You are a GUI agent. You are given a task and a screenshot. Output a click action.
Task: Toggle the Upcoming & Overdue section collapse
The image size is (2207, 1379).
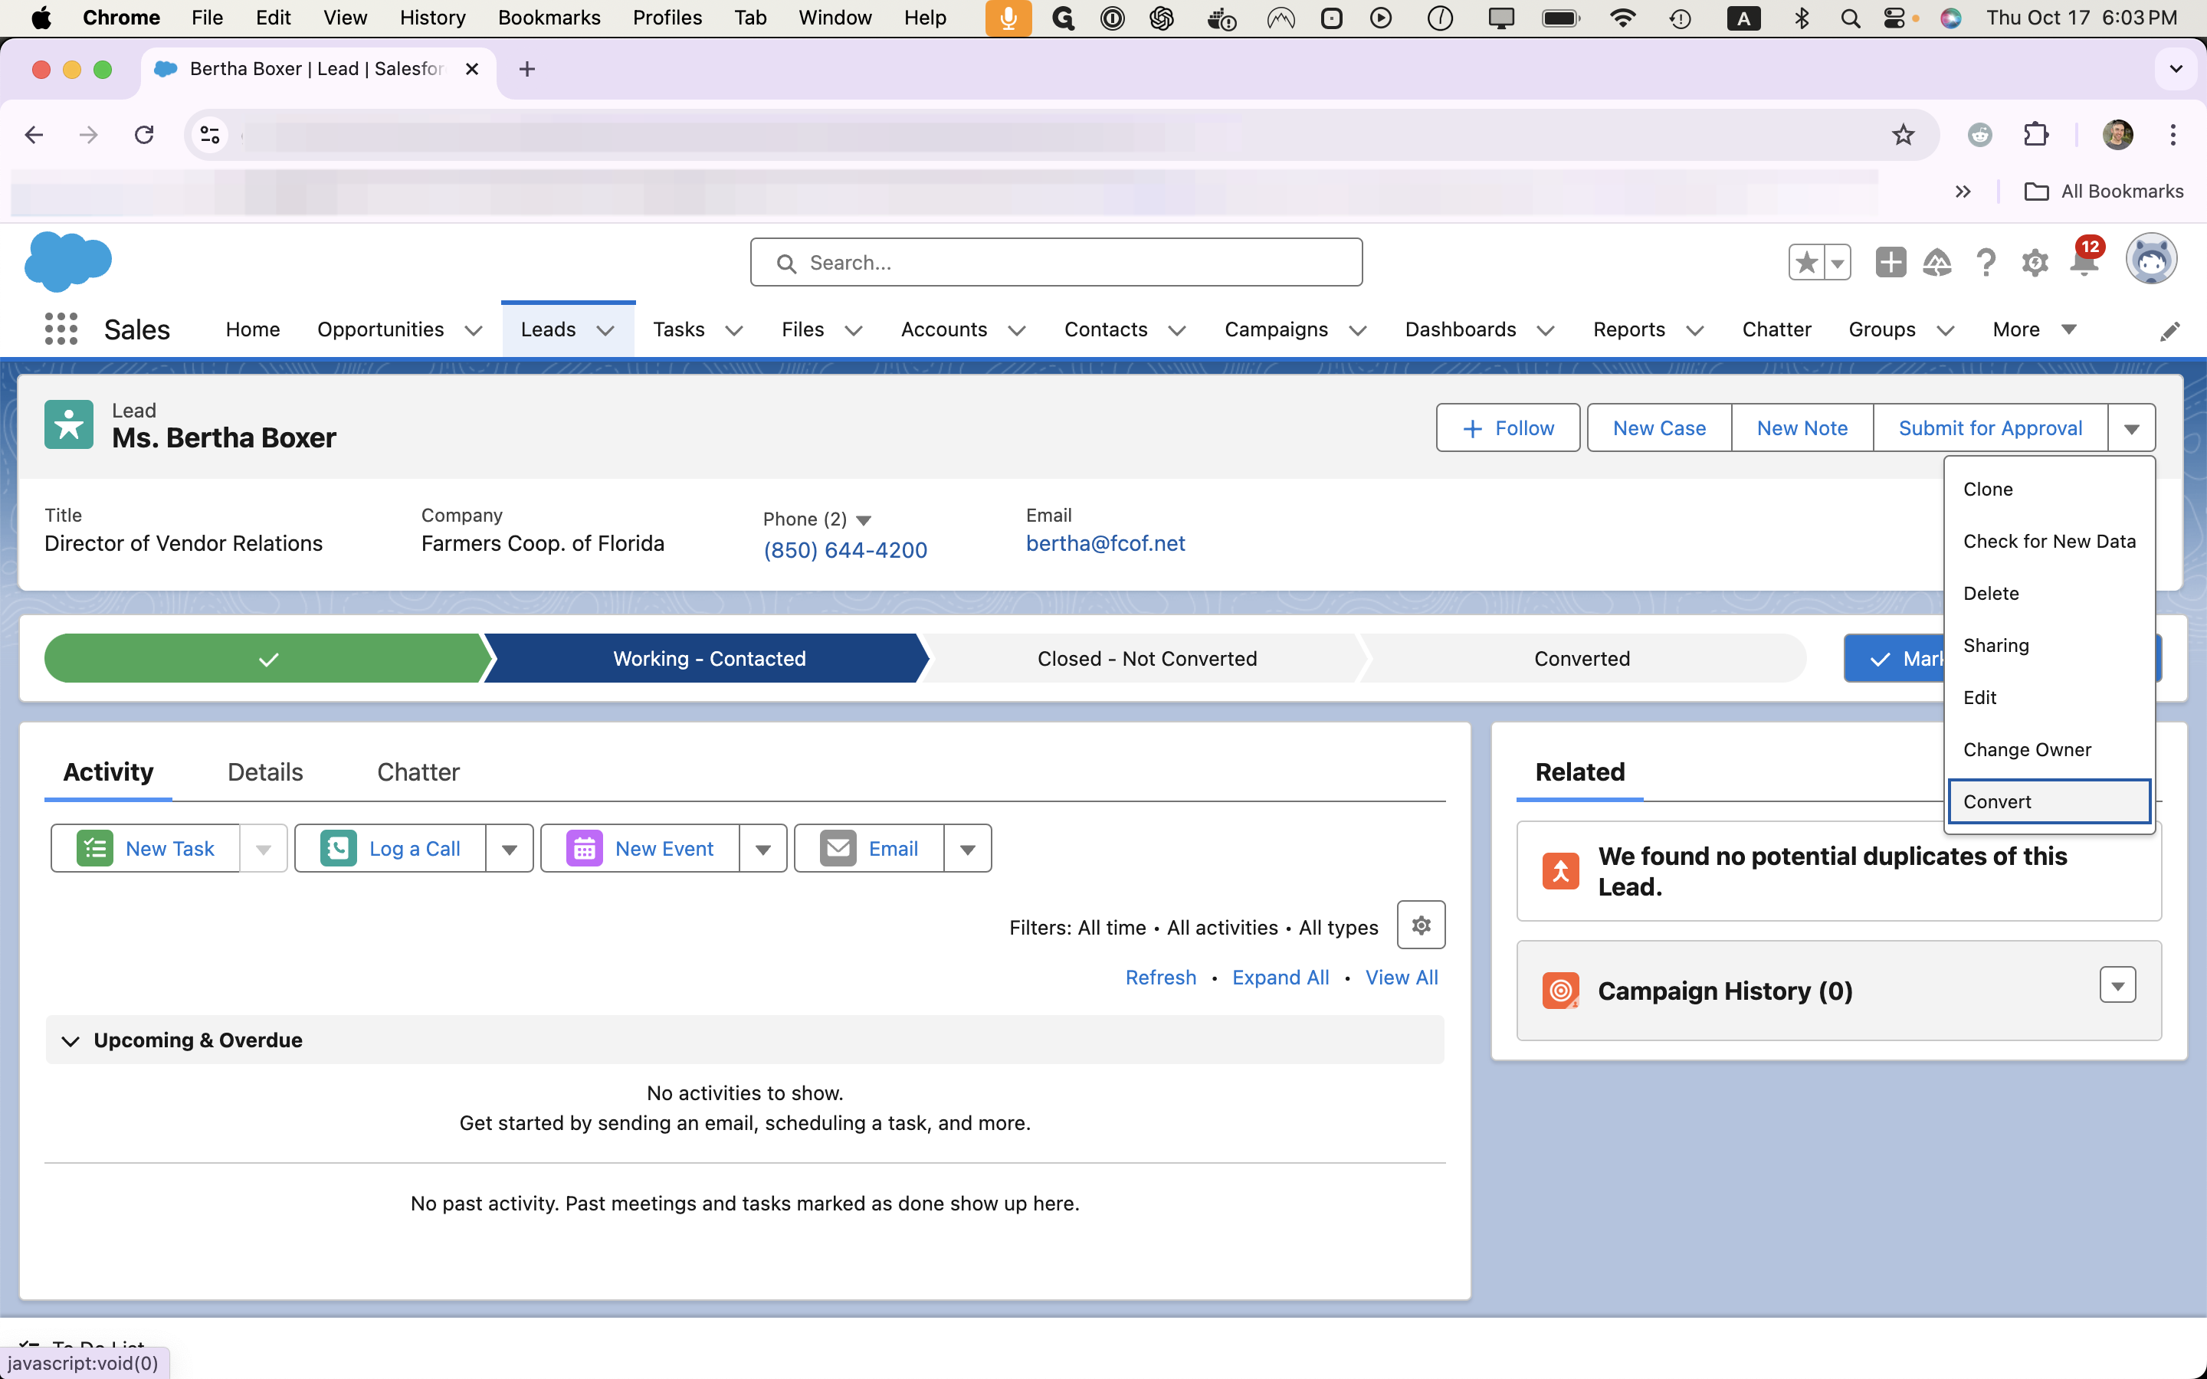70,1040
